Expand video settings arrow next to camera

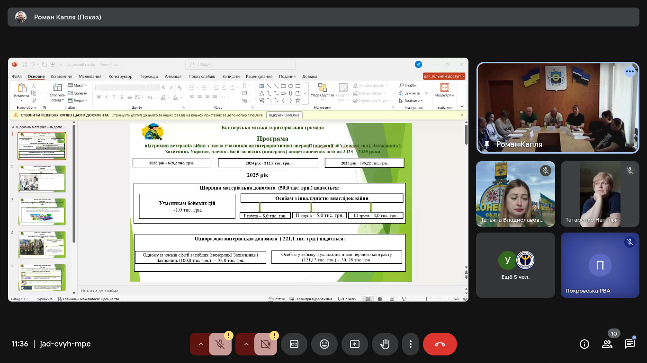coord(246,344)
